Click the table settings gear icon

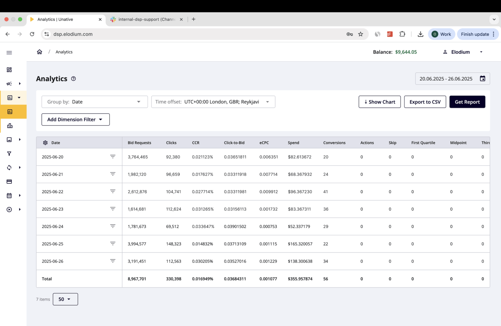click(45, 143)
